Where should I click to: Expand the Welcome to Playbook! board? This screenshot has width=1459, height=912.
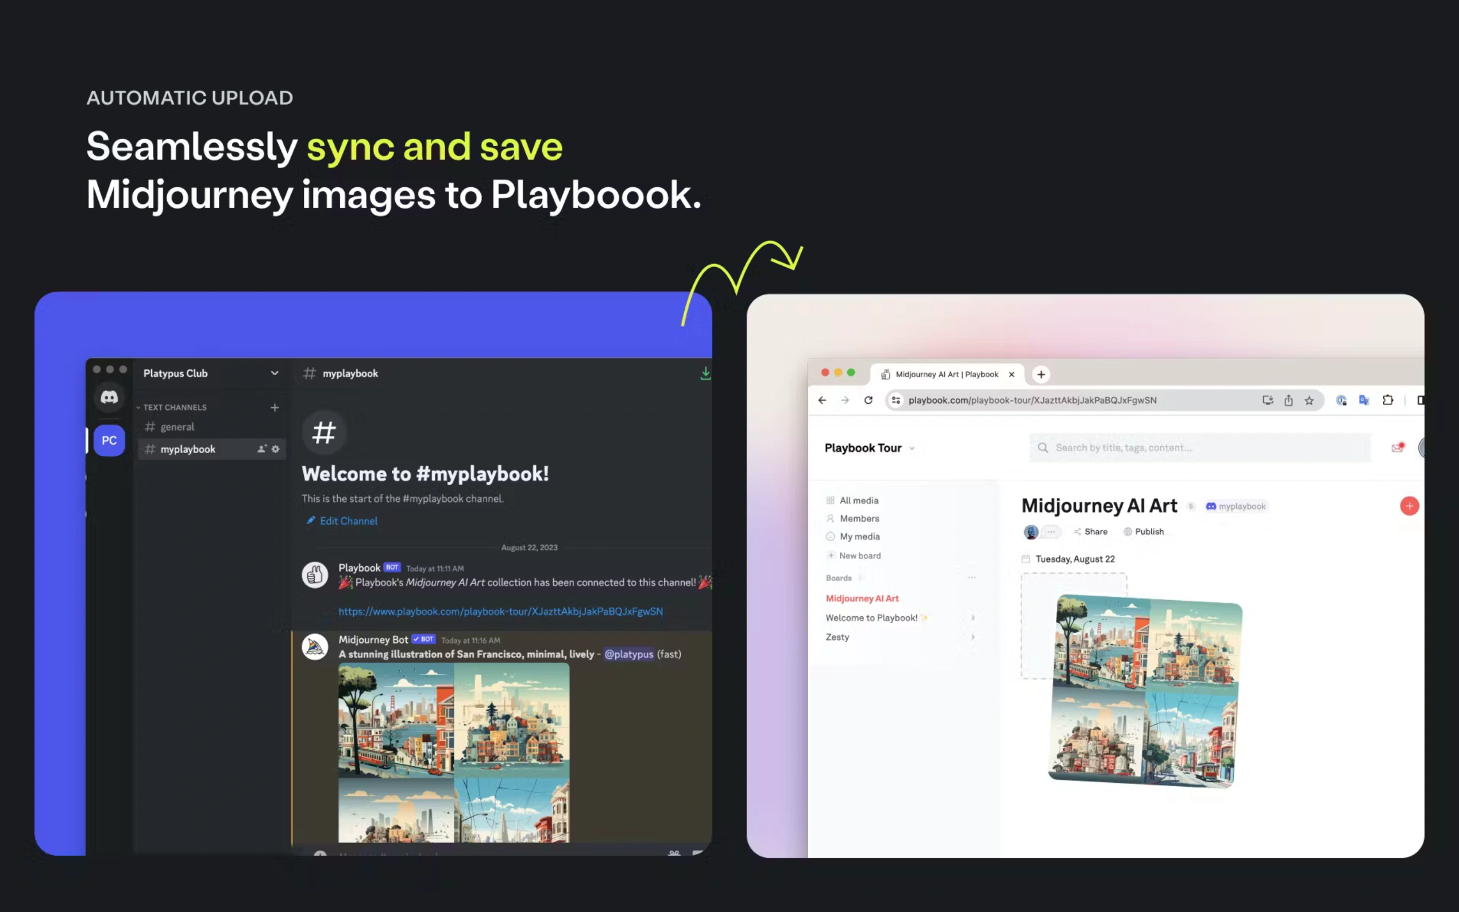pyautogui.click(x=972, y=617)
